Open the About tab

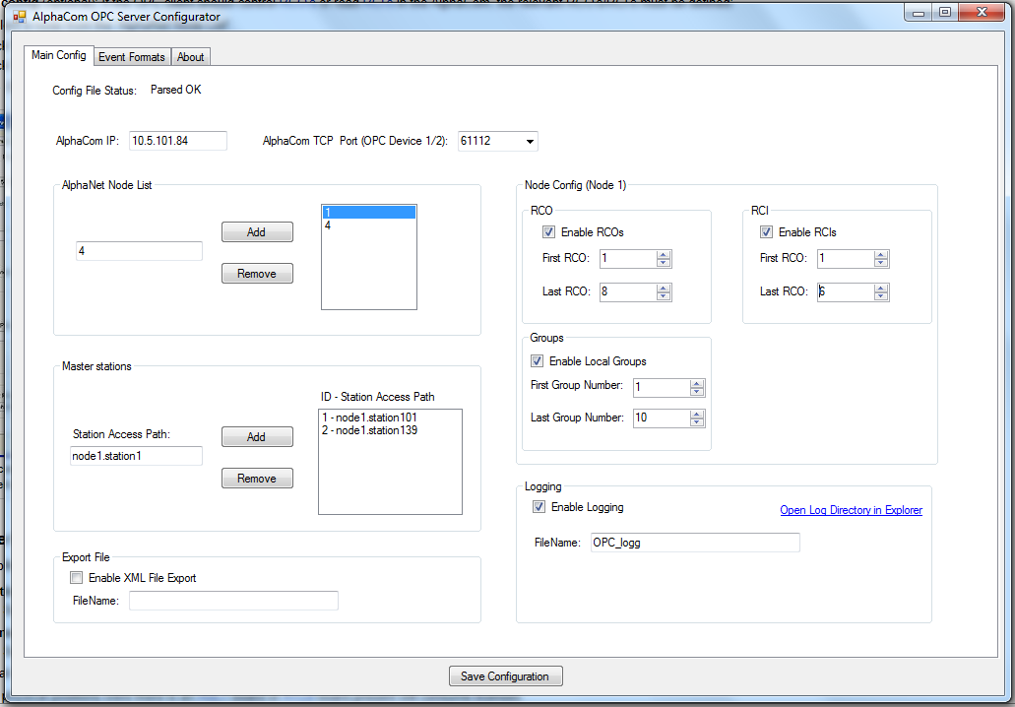tap(191, 57)
